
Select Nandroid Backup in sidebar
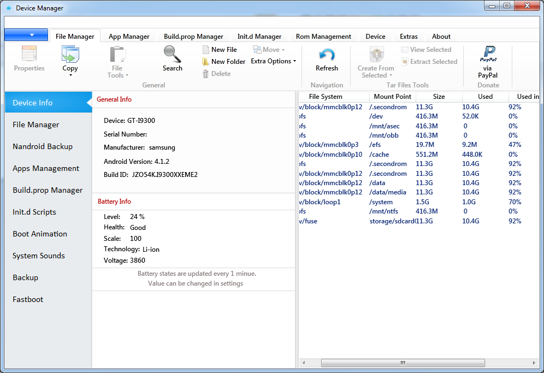(x=43, y=146)
